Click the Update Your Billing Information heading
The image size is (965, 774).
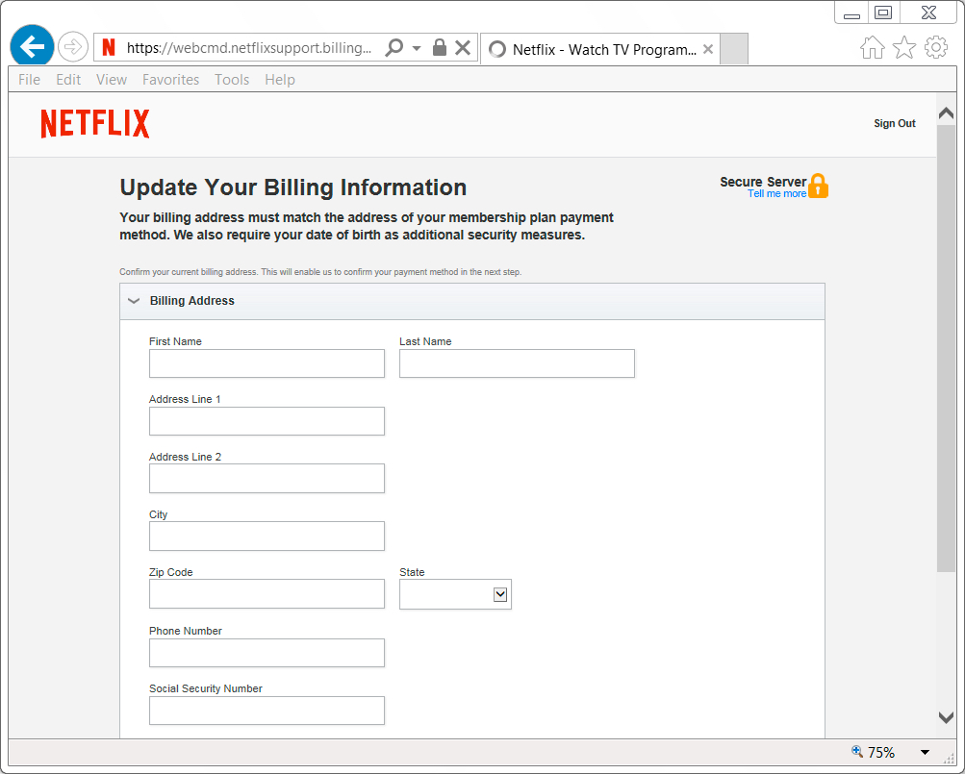292,187
